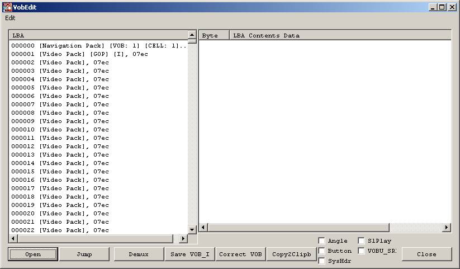This screenshot has width=460, height=269.
Task: Toggle the VOBU_SRI checkbox
Action: 361,251
